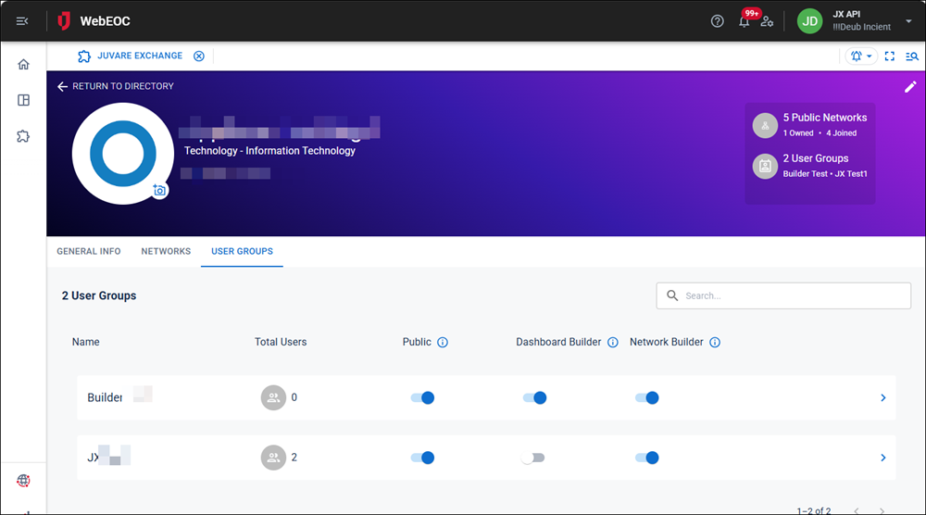Click the globe icon in the sidebar
This screenshot has height=515, width=926.
coord(23,480)
